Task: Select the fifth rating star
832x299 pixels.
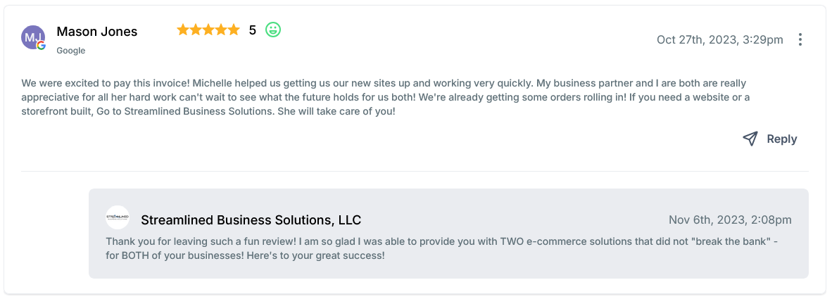Action: [x=234, y=30]
